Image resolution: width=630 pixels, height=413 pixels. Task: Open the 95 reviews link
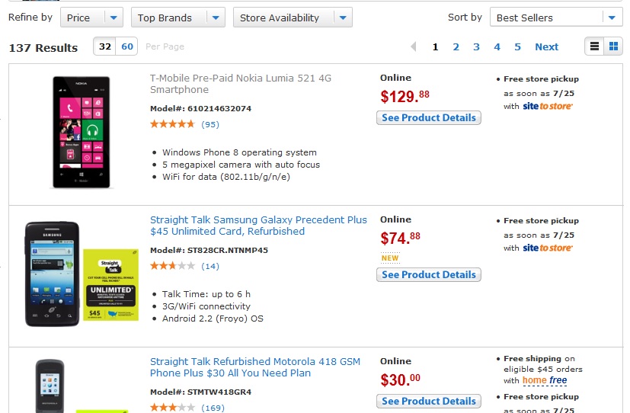point(210,124)
